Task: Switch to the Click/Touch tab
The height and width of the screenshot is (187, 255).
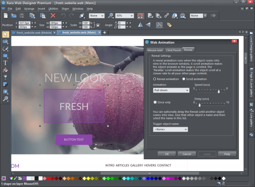Action: tap(173, 50)
